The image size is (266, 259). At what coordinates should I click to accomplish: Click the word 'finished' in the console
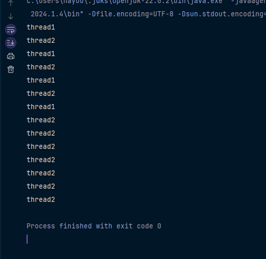(x=76, y=226)
